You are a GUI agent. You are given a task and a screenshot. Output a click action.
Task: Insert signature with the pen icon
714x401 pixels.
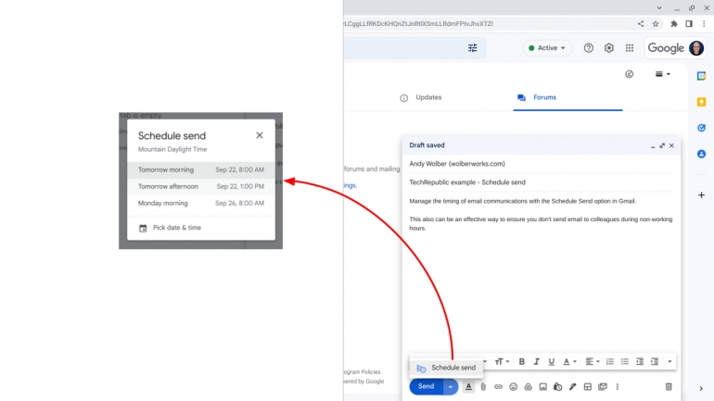(x=573, y=386)
